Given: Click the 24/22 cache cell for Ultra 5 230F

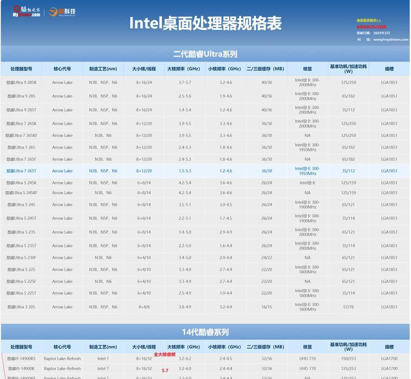Looking at the screenshot, I should click(267, 258).
